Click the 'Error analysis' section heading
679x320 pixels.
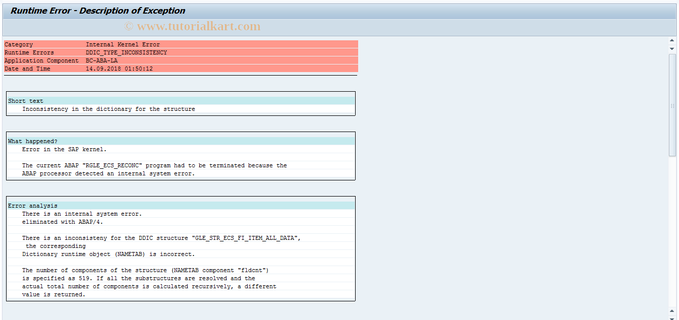(33, 206)
